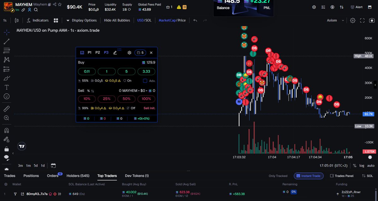Edit presets with pencil icon in trade panel
Image resolution: width=378 pixels, height=201 pixels.
coord(115,53)
